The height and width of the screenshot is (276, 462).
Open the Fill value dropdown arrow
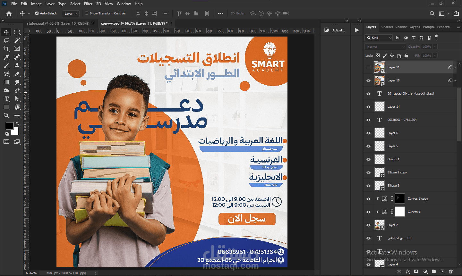435,56
